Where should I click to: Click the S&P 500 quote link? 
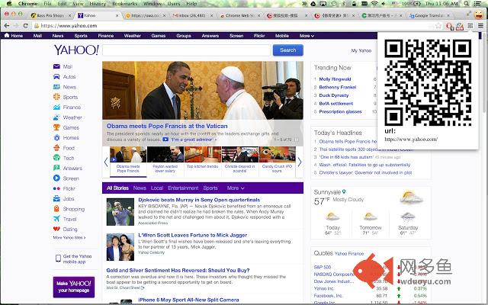[x=323, y=267]
